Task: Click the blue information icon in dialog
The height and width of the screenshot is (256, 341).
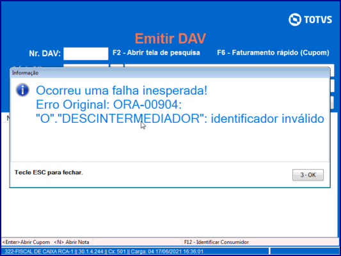Action: click(x=22, y=90)
